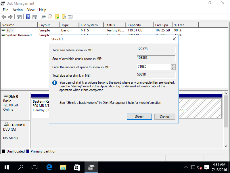Click the CD-ROM 0 disc icon
230x173 pixels.
pyautogui.click(x=6, y=124)
